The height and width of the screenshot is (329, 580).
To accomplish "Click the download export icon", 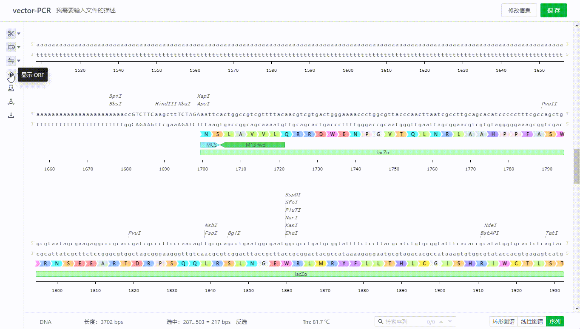I will (11, 115).
